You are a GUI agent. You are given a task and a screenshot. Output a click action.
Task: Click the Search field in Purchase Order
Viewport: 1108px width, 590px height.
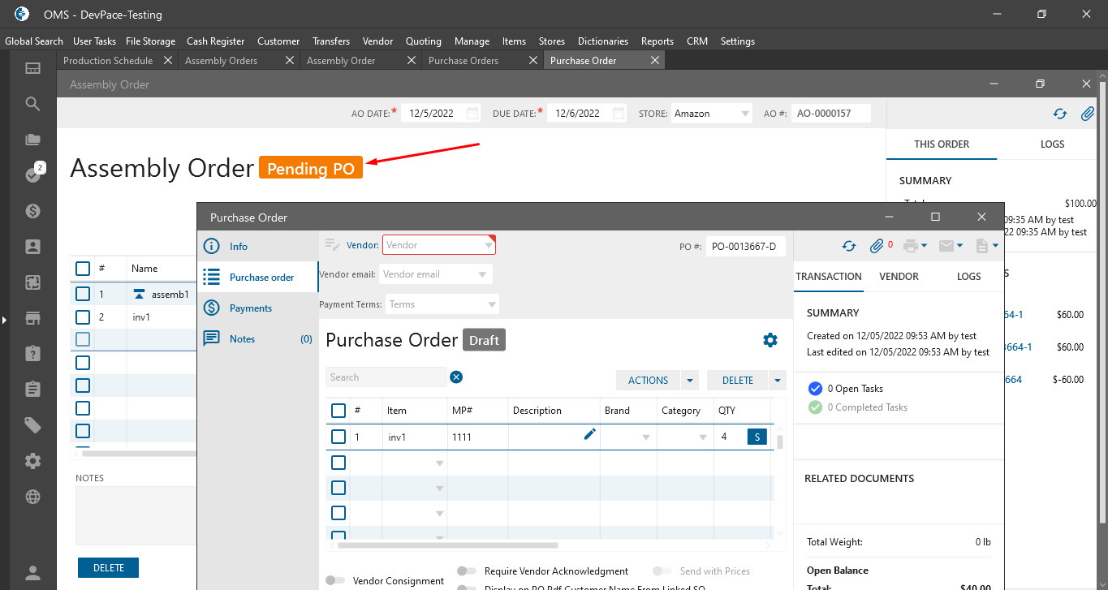click(386, 377)
